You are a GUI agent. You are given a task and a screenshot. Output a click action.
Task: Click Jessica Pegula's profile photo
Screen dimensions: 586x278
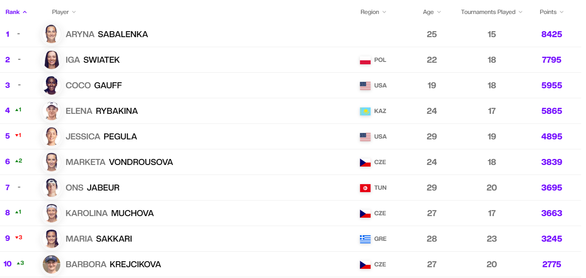pos(52,137)
